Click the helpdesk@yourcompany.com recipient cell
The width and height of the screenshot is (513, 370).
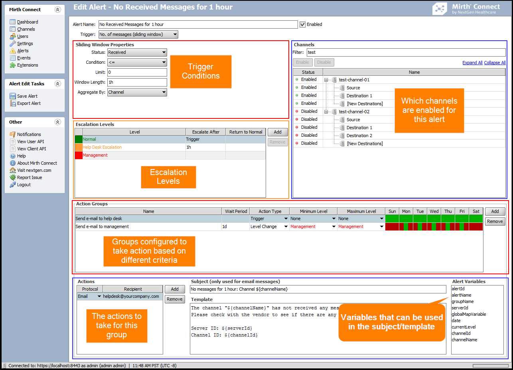click(x=133, y=296)
